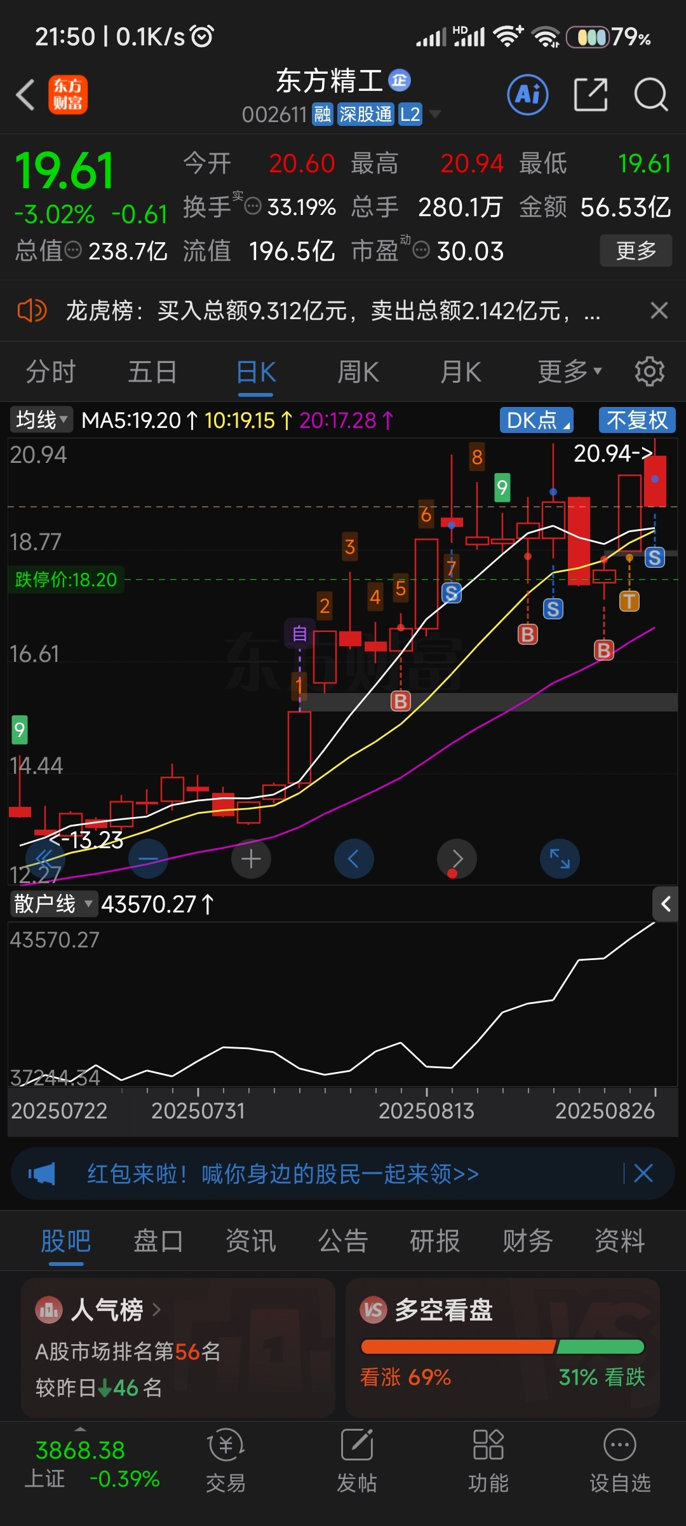Move chart right with grey chevron
This screenshot has height=1526, width=686.
click(457, 859)
